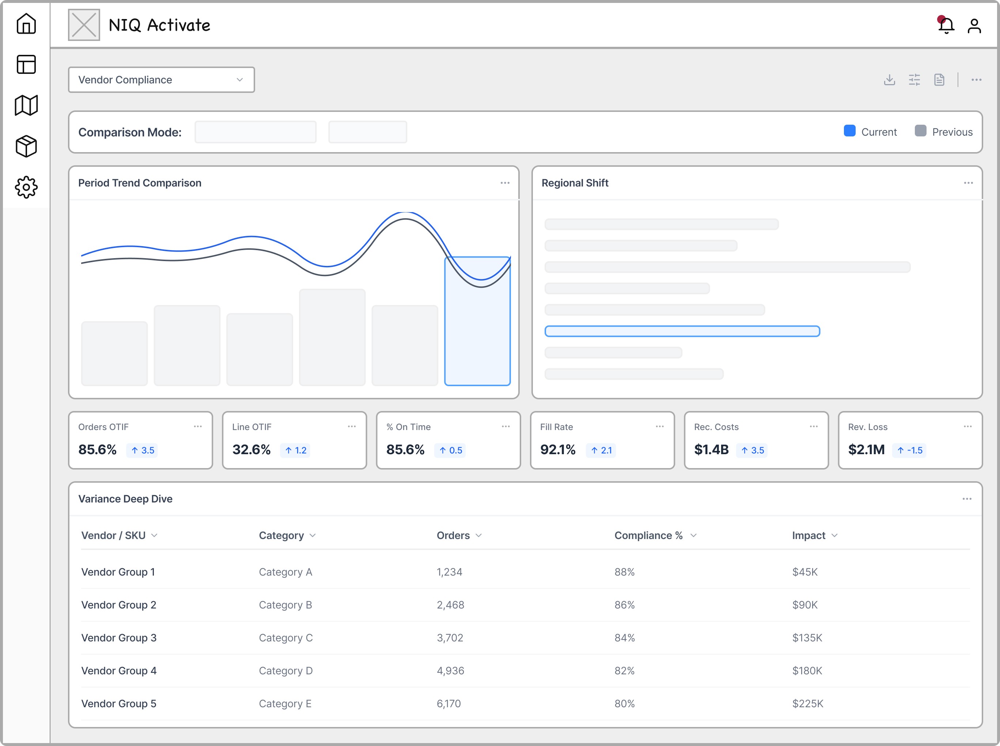This screenshot has width=1000, height=746.
Task: Toggle the Current legend swatch
Action: (849, 131)
